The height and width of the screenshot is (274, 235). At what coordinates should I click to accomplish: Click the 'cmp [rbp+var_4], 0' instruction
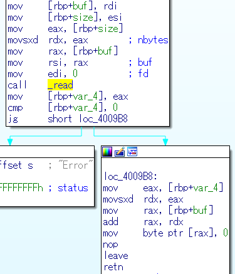coord(63,108)
